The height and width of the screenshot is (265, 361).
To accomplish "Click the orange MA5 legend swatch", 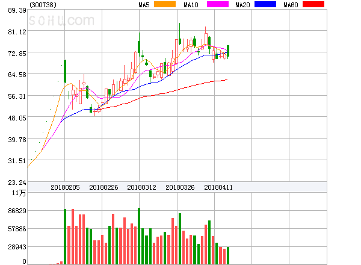I will [165, 4].
